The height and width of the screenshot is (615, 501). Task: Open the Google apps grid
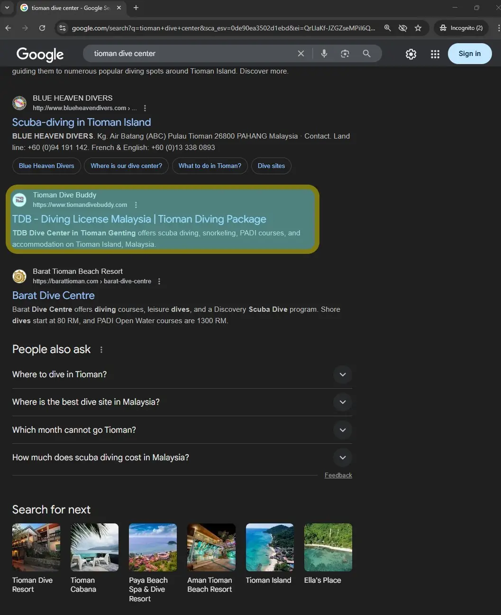[435, 54]
